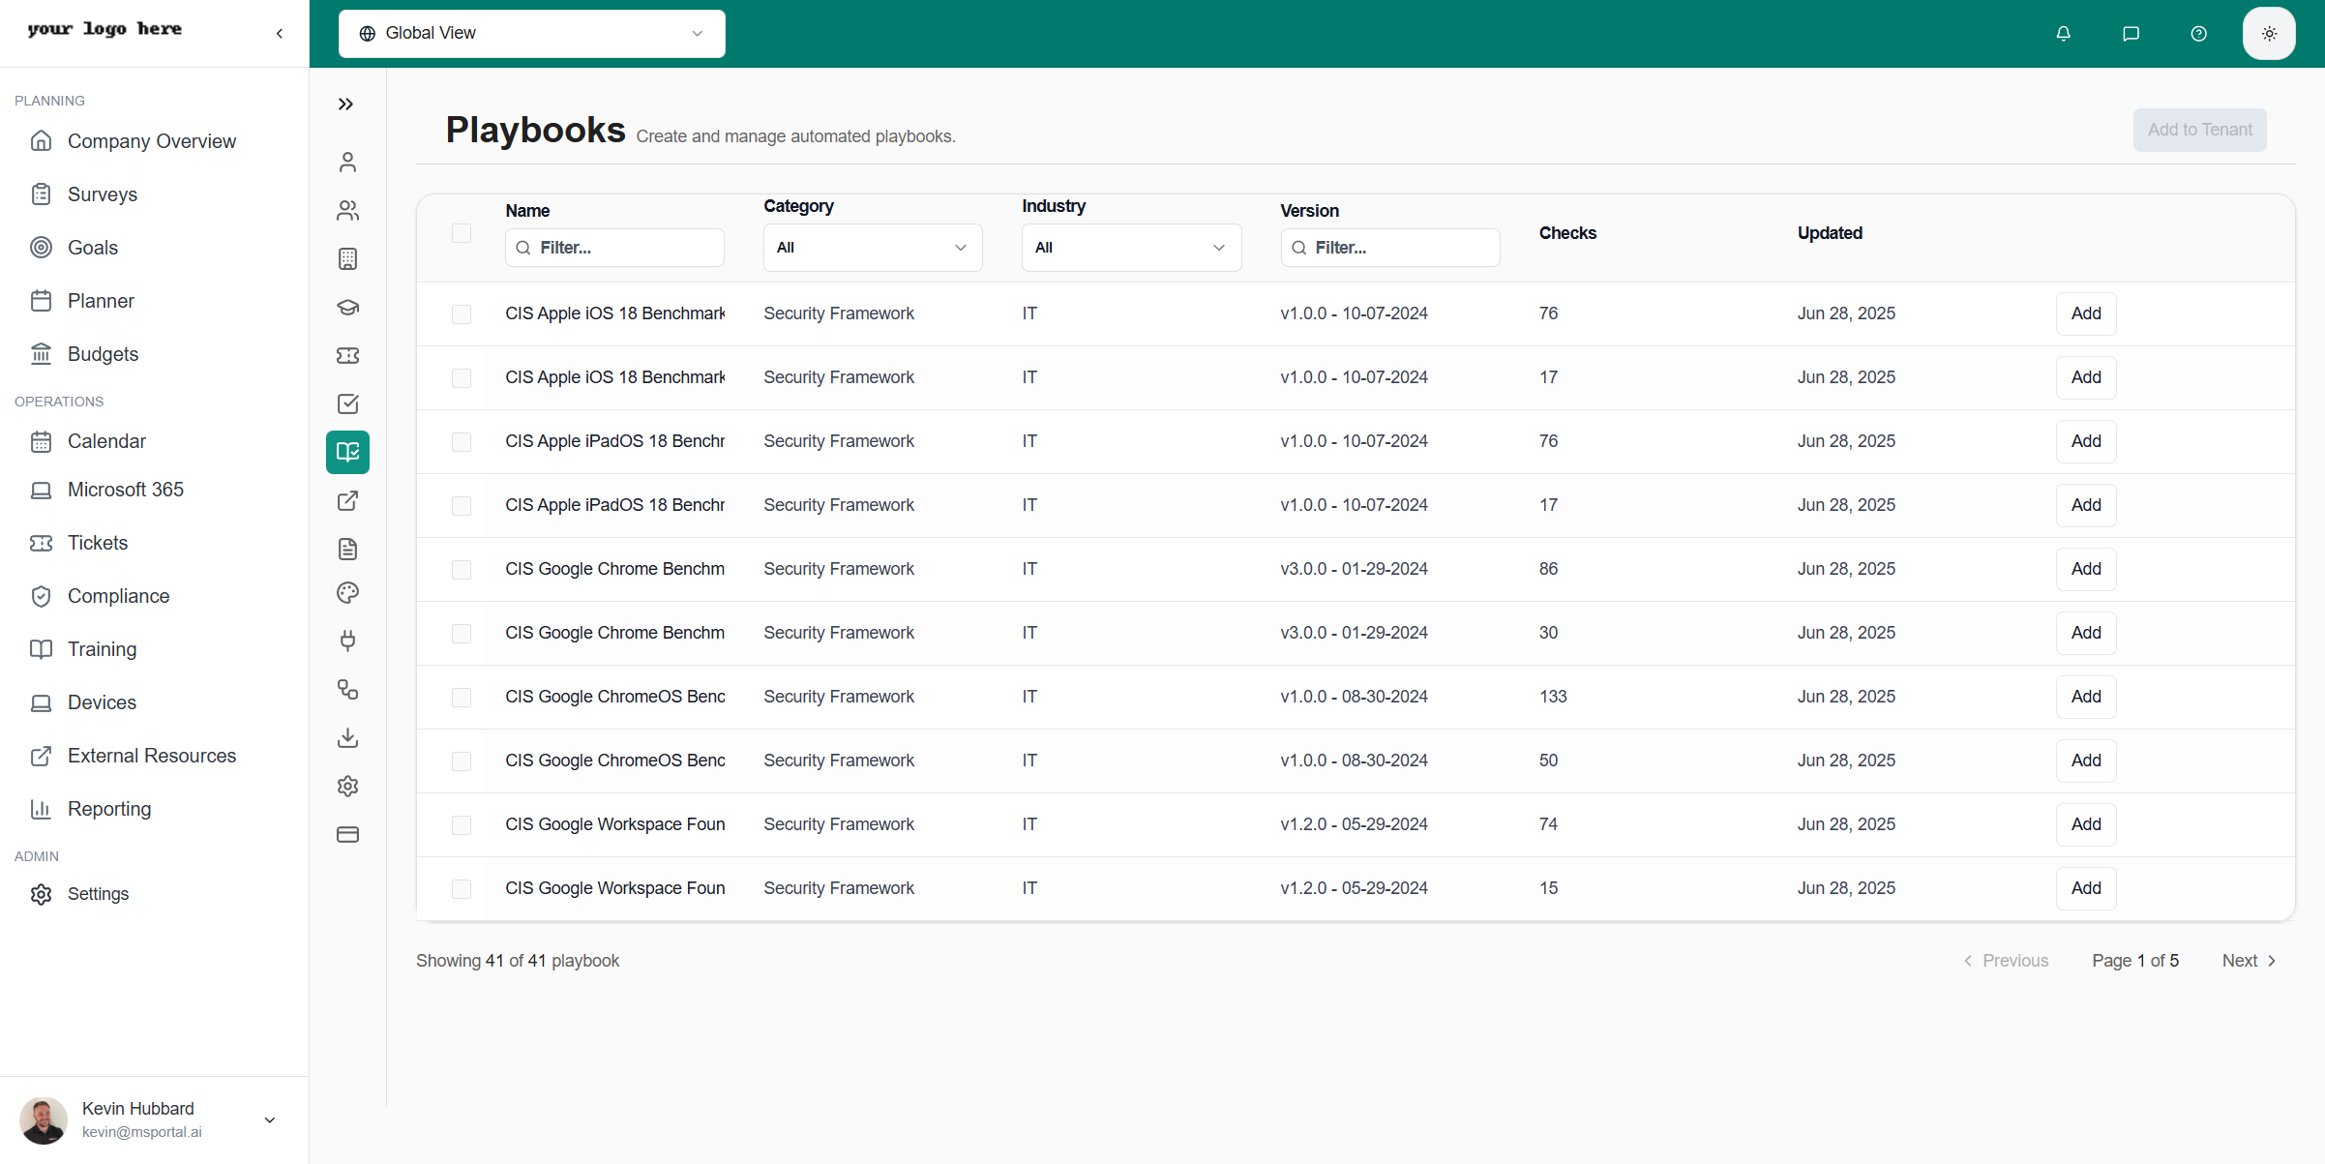
Task: Click the plug integrations icon in rail
Action: pos(347,641)
